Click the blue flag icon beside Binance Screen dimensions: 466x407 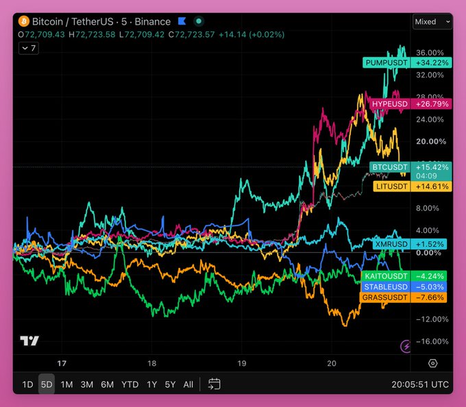coord(182,21)
